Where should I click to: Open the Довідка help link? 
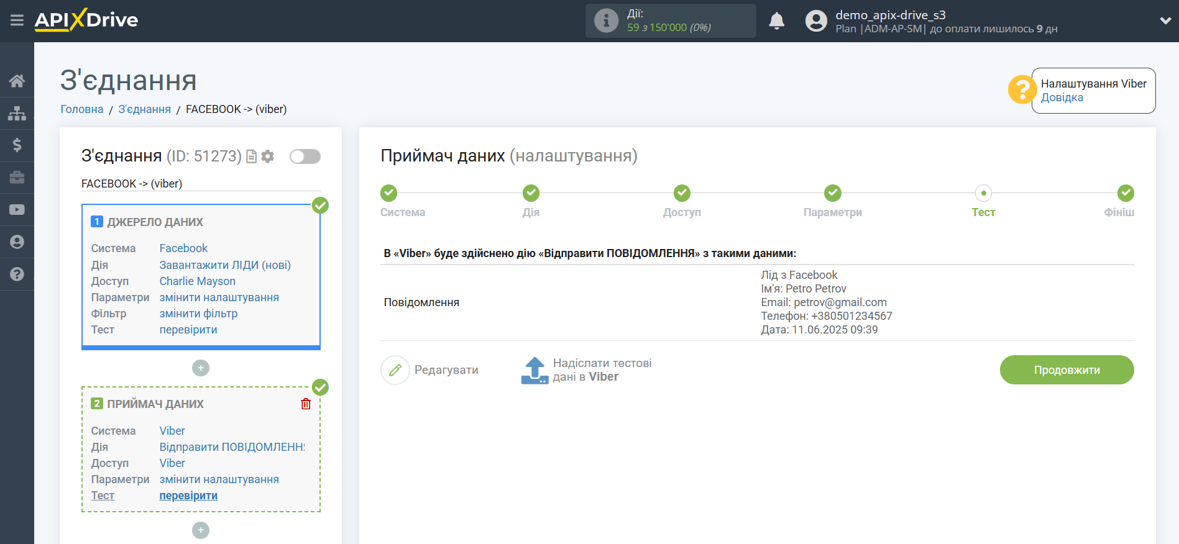tap(1062, 97)
